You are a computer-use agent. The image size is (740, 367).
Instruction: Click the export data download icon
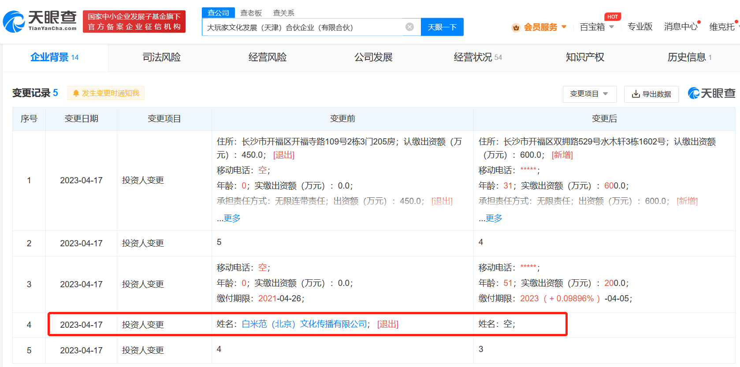[636, 94]
